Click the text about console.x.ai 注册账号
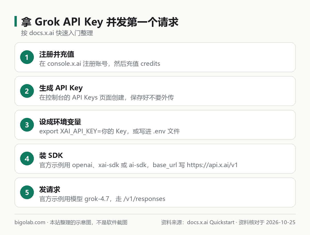 click(100, 63)
